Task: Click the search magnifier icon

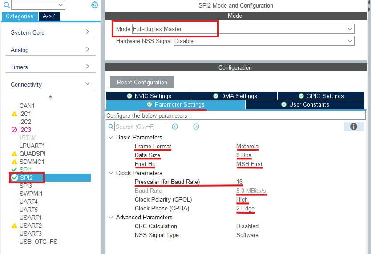Action: 6,5
